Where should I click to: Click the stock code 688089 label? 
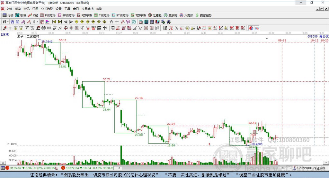312,36
